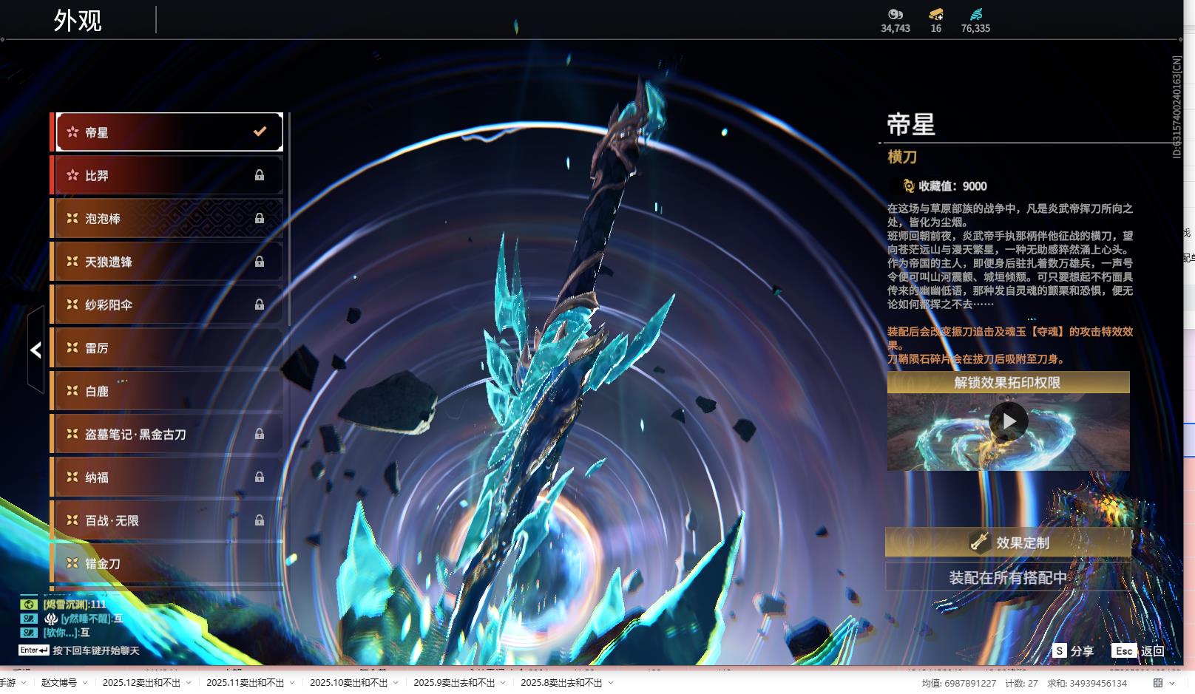Click the 效果定制 sword icon

(x=980, y=542)
